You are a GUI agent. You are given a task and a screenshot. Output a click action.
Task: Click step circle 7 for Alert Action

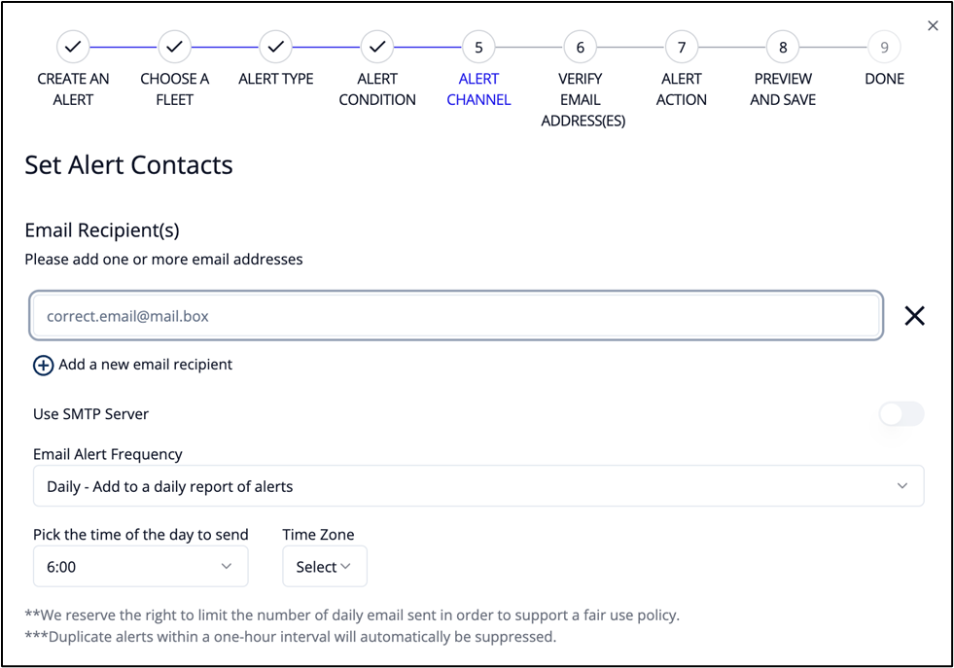click(681, 46)
